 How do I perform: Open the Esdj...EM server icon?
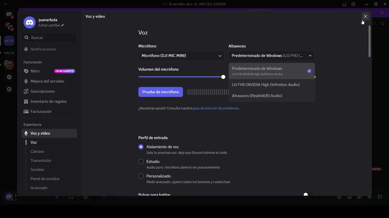coord(9,41)
